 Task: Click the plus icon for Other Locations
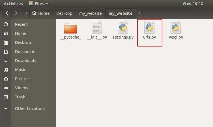(x=6, y=109)
